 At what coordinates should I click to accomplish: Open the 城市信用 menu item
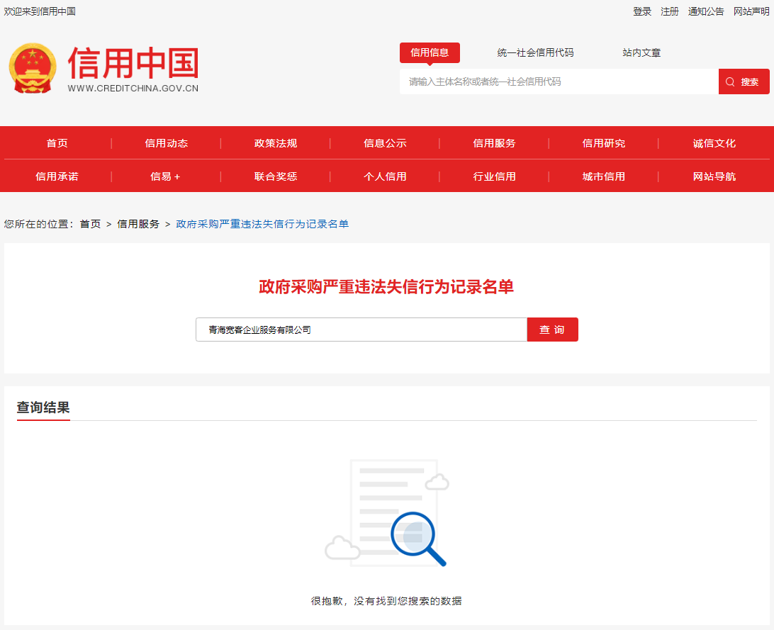click(604, 176)
